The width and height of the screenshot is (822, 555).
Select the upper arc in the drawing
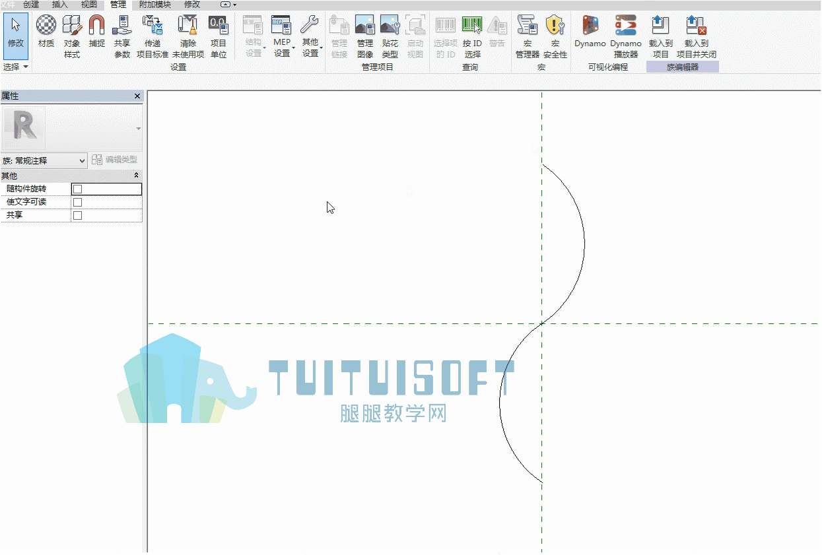pos(584,243)
